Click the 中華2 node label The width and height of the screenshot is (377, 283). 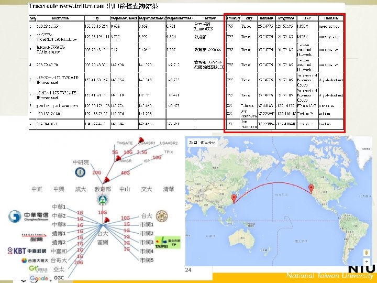(59, 215)
